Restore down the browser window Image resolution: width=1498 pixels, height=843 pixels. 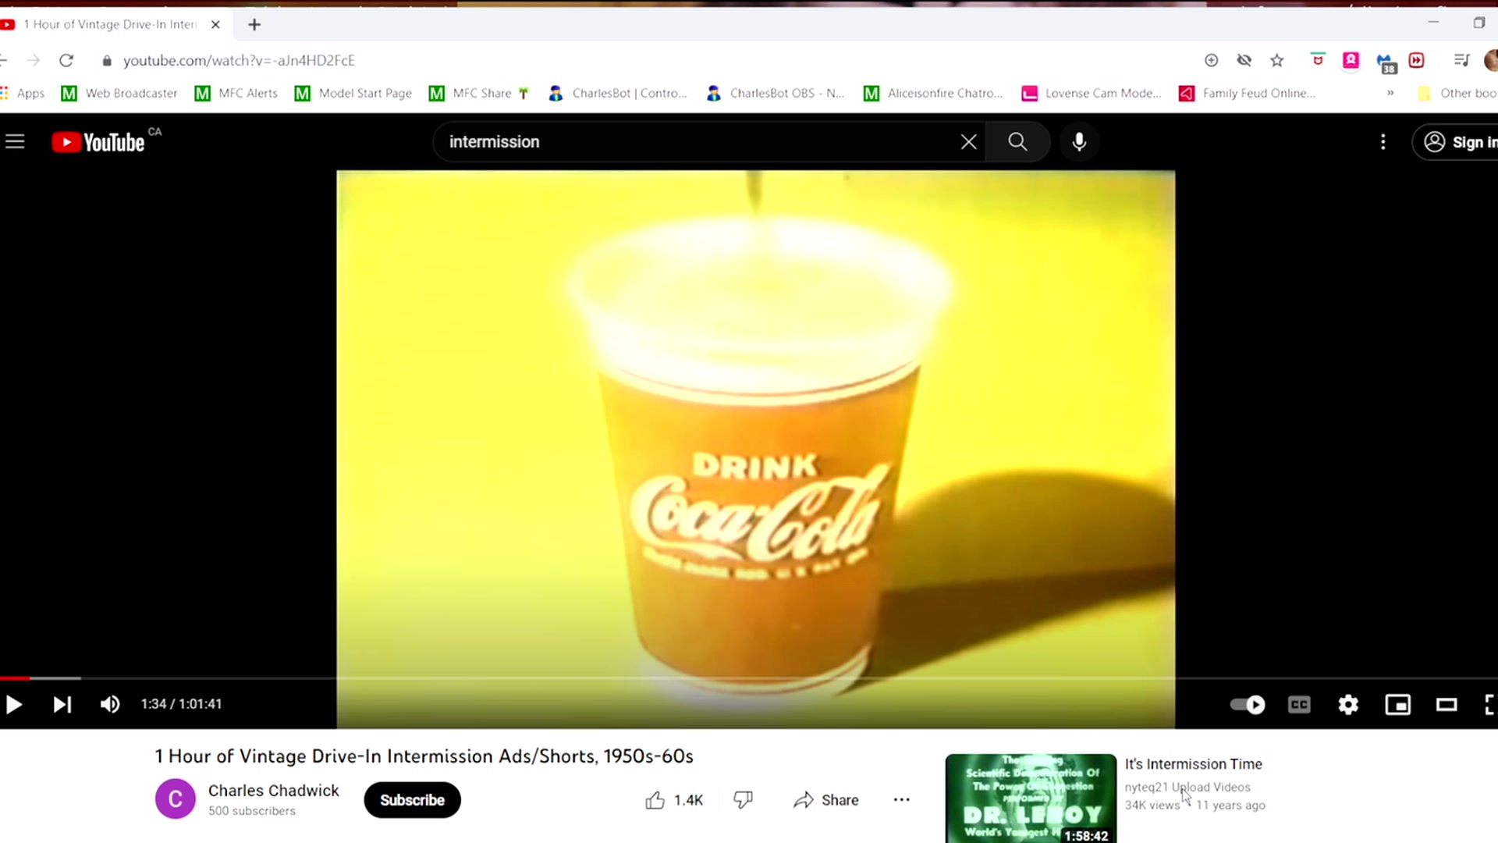point(1478,23)
